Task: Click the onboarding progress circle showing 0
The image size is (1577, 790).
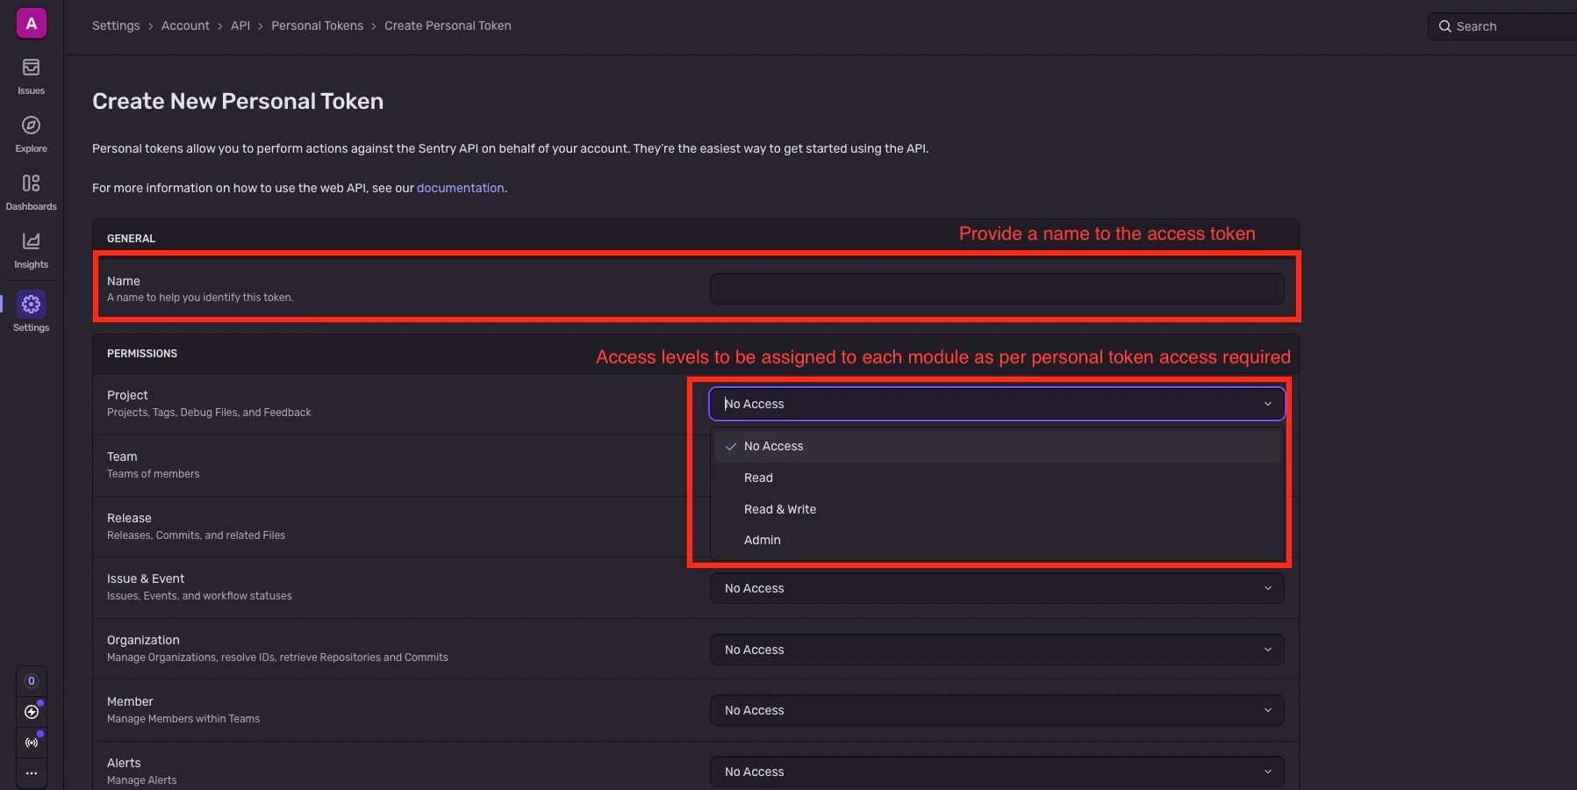Action: (x=32, y=680)
